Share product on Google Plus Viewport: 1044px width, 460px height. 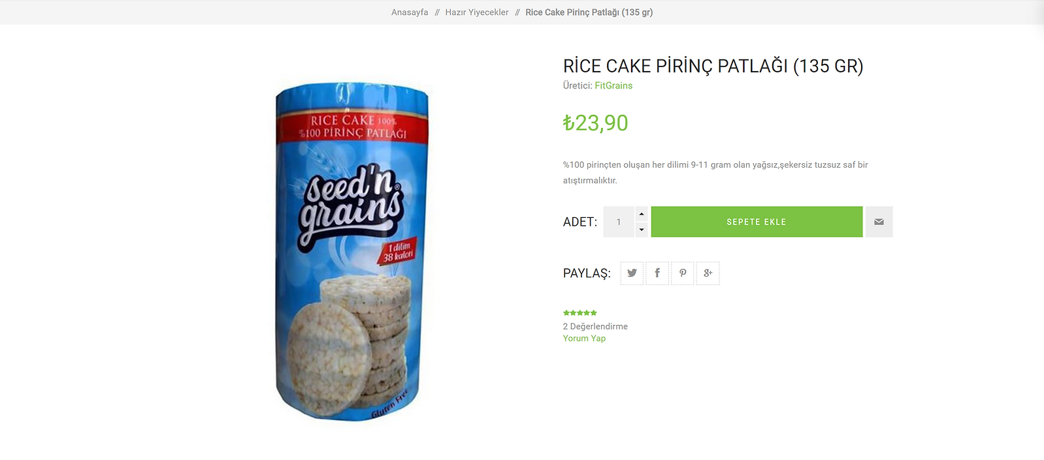click(708, 273)
